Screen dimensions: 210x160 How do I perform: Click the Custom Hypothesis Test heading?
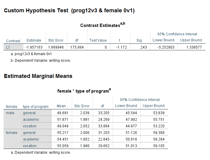69,11
